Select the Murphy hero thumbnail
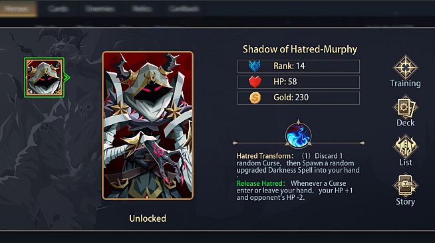Image resolution: width=435 pixels, height=243 pixels. click(x=44, y=78)
